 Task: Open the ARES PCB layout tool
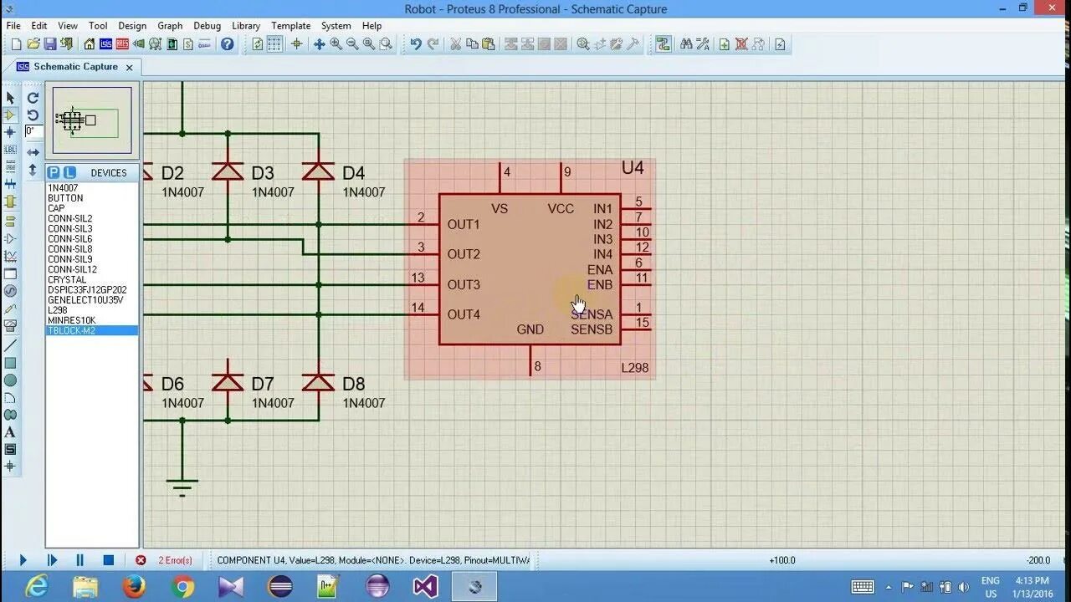pos(123,43)
